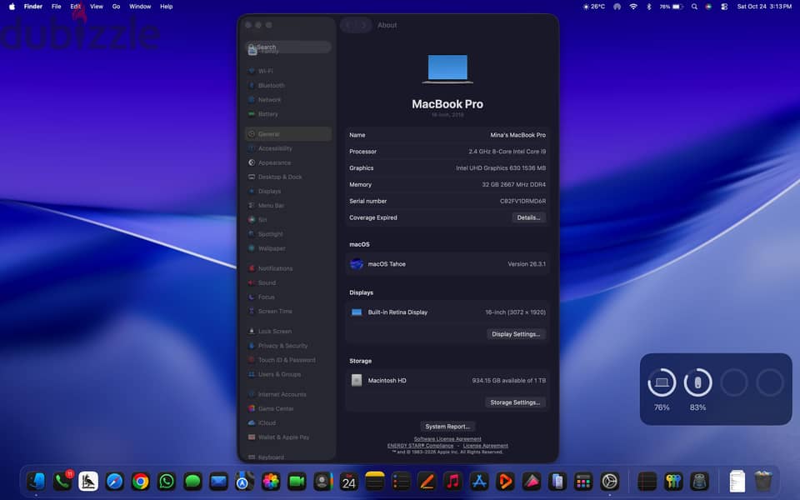
Task: Select iCloud in Settings sidebar
Action: tap(288, 423)
